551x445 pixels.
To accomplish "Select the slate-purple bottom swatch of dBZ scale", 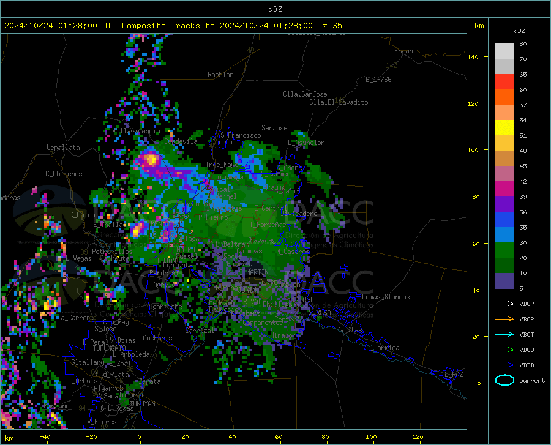I will pos(504,280).
